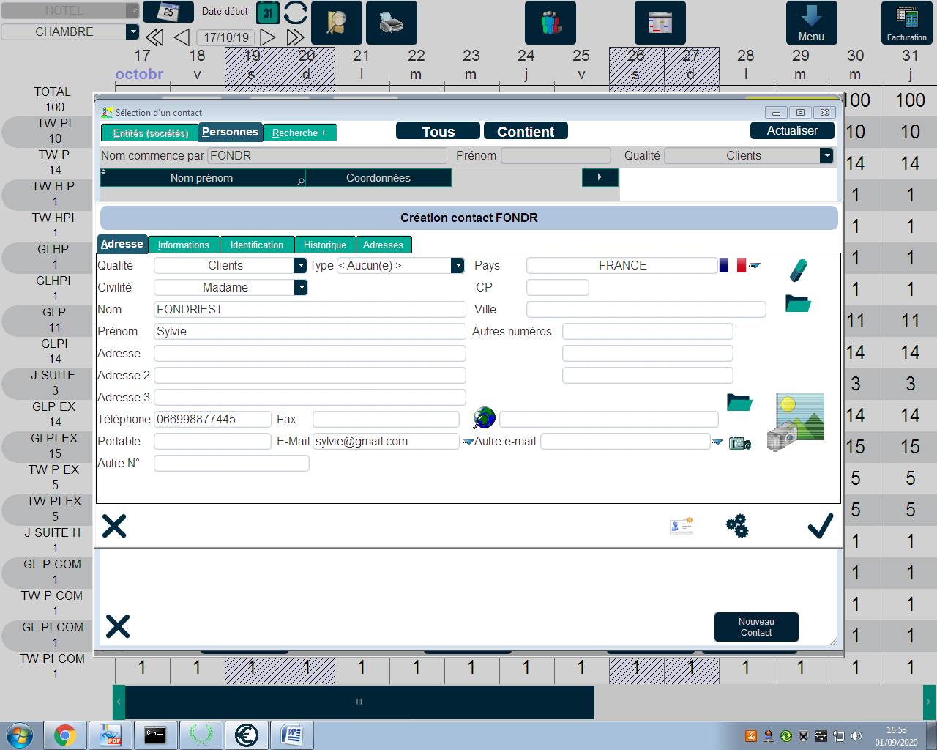
Task: Open the Facturation calculator icon
Action: tap(906, 23)
